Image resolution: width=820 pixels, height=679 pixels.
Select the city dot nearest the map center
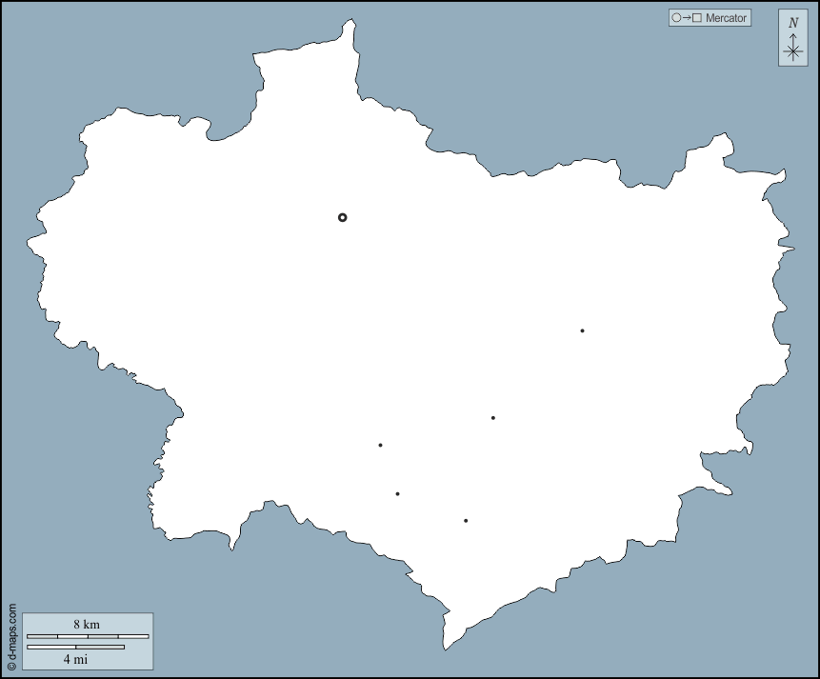point(492,417)
